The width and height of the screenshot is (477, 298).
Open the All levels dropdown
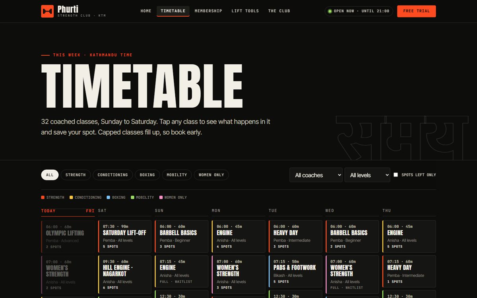(x=367, y=175)
